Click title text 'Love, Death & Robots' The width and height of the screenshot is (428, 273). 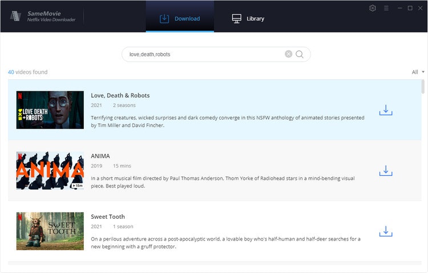click(x=120, y=95)
